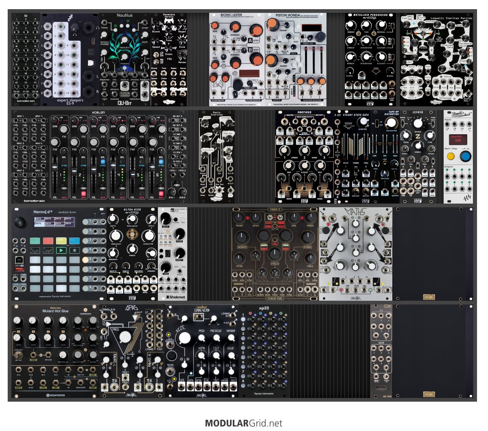Select the green step button on Hermod+
This screenshot has width=488, height=431.
pos(35,241)
